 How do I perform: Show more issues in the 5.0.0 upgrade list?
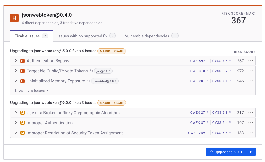click(x=32, y=91)
